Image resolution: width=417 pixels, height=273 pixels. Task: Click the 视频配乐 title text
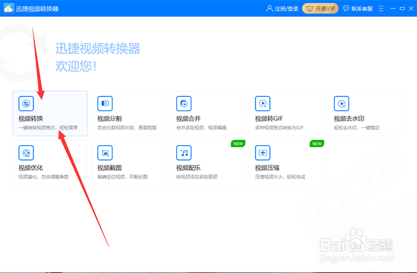(188, 168)
